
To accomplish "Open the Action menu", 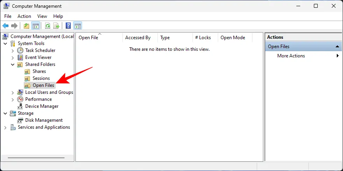I will [x=24, y=16].
